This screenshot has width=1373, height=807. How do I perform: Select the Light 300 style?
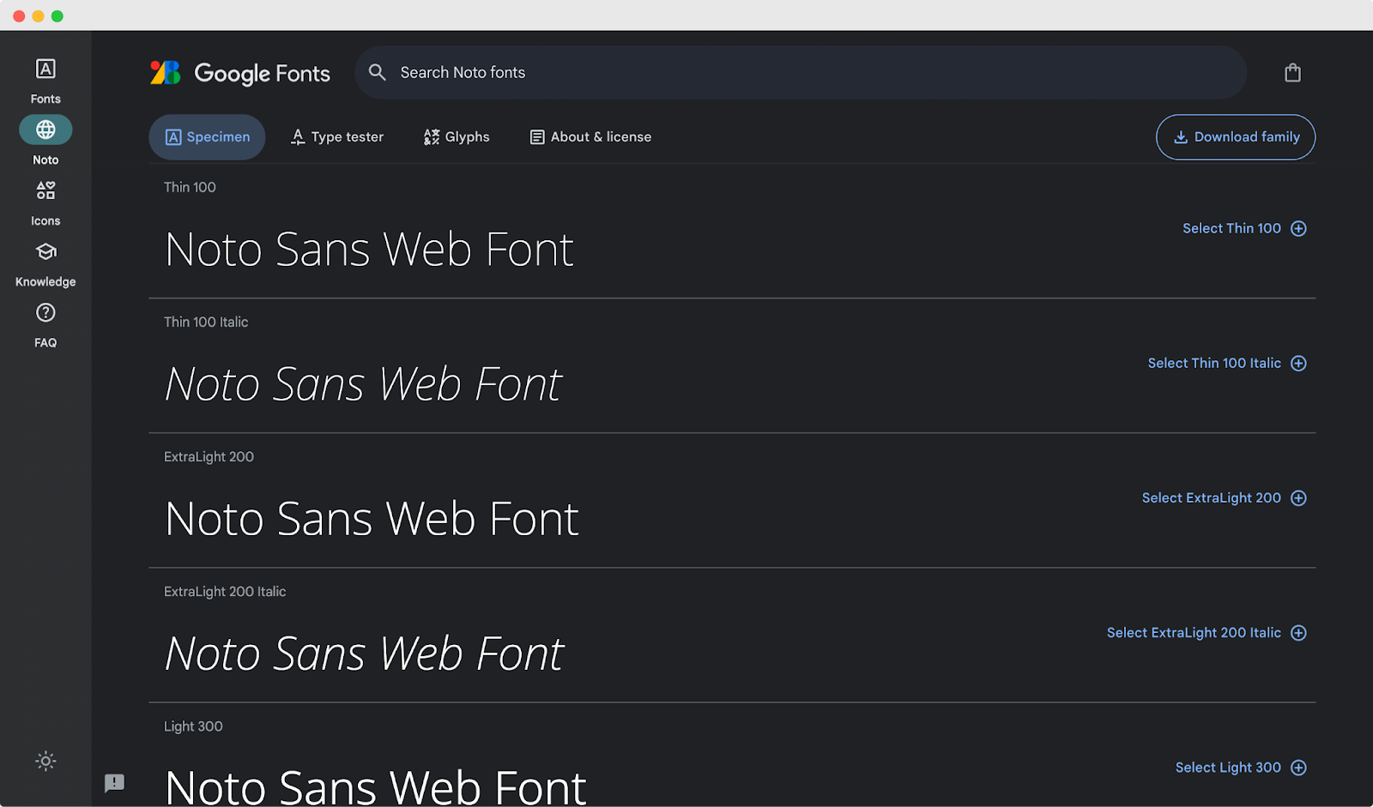1227,767
